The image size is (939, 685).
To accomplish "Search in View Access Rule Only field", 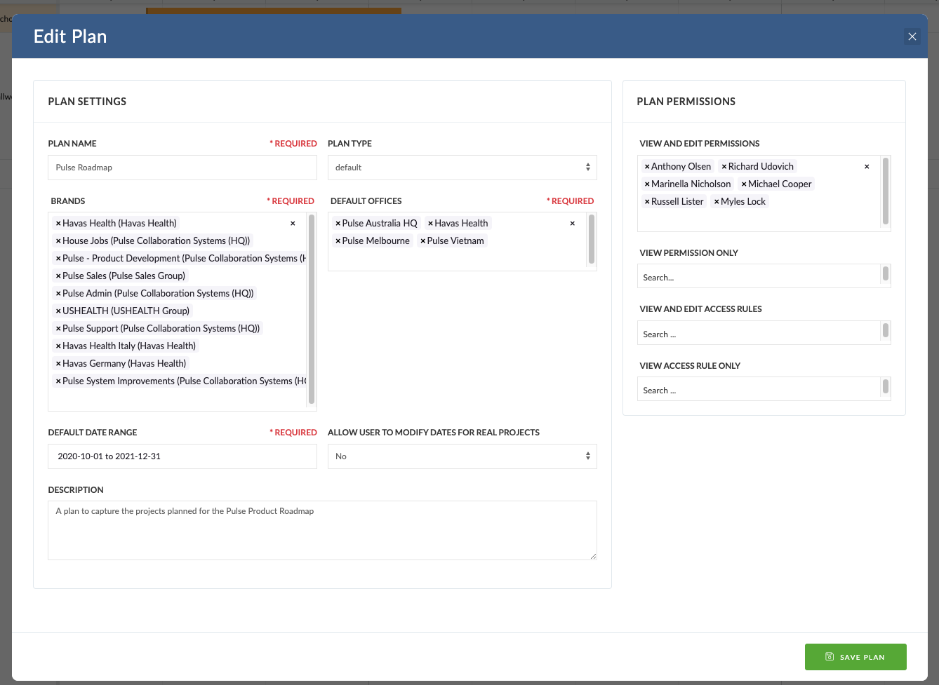I will (x=759, y=390).
